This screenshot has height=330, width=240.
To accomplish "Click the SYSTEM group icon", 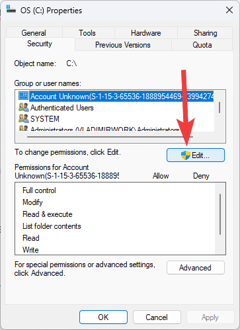I will (24, 118).
